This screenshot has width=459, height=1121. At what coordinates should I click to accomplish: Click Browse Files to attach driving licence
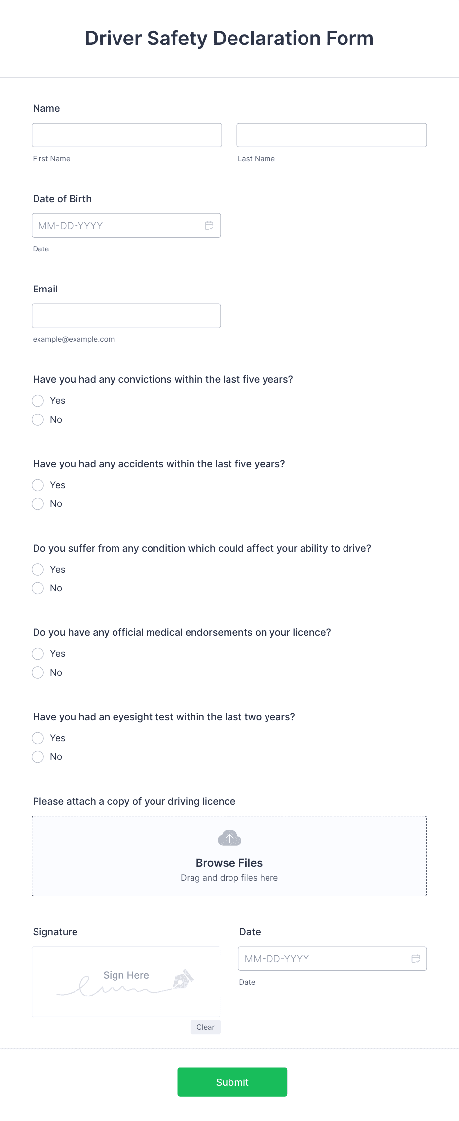[x=229, y=862]
